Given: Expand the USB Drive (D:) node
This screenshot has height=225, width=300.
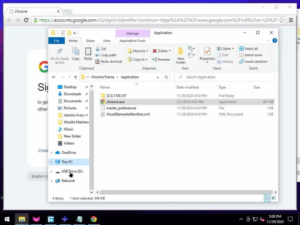Looking at the screenshot, I should (52, 171).
